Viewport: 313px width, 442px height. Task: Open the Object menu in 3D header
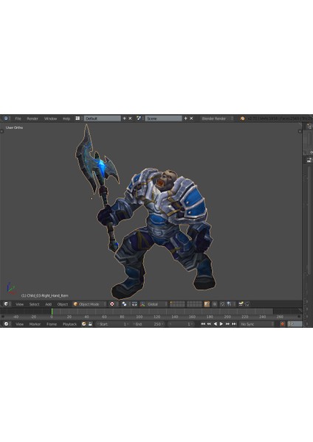point(63,304)
